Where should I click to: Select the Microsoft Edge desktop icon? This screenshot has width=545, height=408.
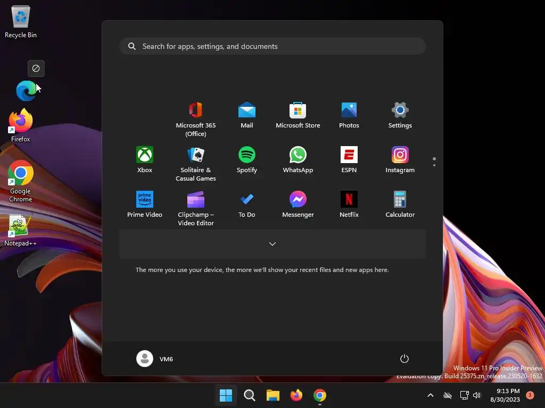coord(26,91)
